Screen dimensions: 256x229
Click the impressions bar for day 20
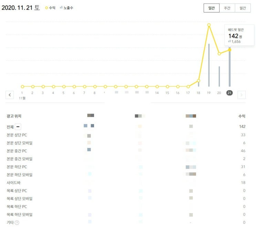(x=219, y=76)
